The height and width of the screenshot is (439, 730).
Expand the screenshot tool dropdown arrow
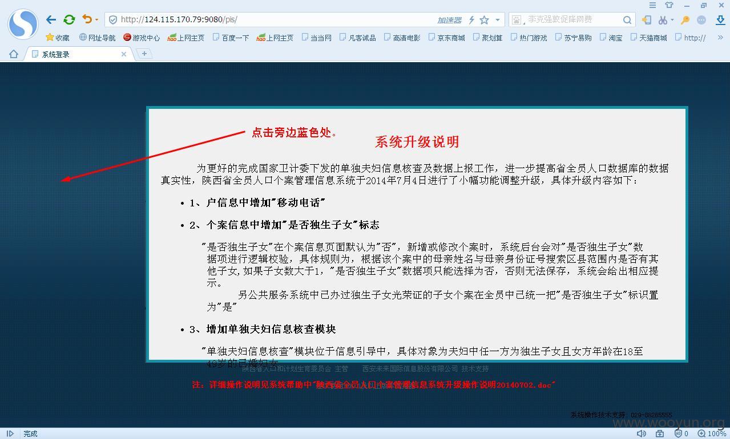click(672, 20)
